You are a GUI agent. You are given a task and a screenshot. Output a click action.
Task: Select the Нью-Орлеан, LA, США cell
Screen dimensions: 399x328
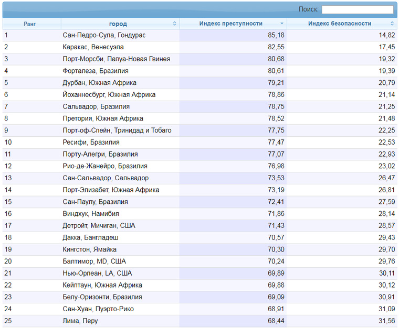click(120, 274)
